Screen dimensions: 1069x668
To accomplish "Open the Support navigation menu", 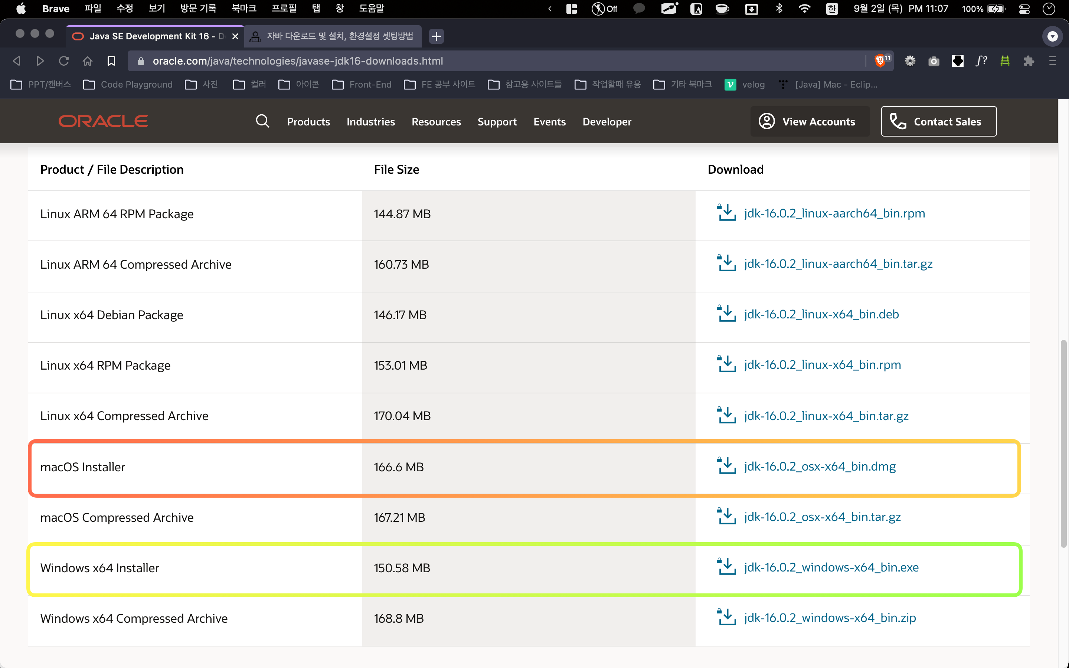I will tap(497, 121).
